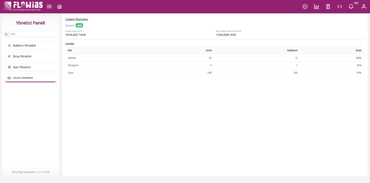Open the code brackets developer icon
The height and width of the screenshot is (183, 370).
click(340, 6)
